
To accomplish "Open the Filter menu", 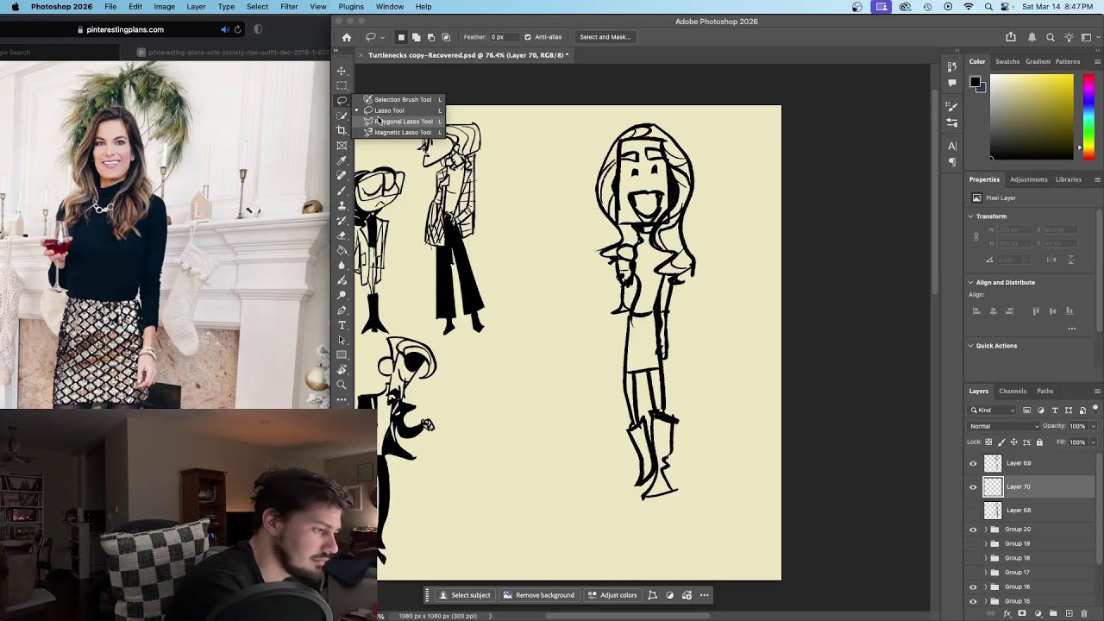I will (x=289, y=7).
